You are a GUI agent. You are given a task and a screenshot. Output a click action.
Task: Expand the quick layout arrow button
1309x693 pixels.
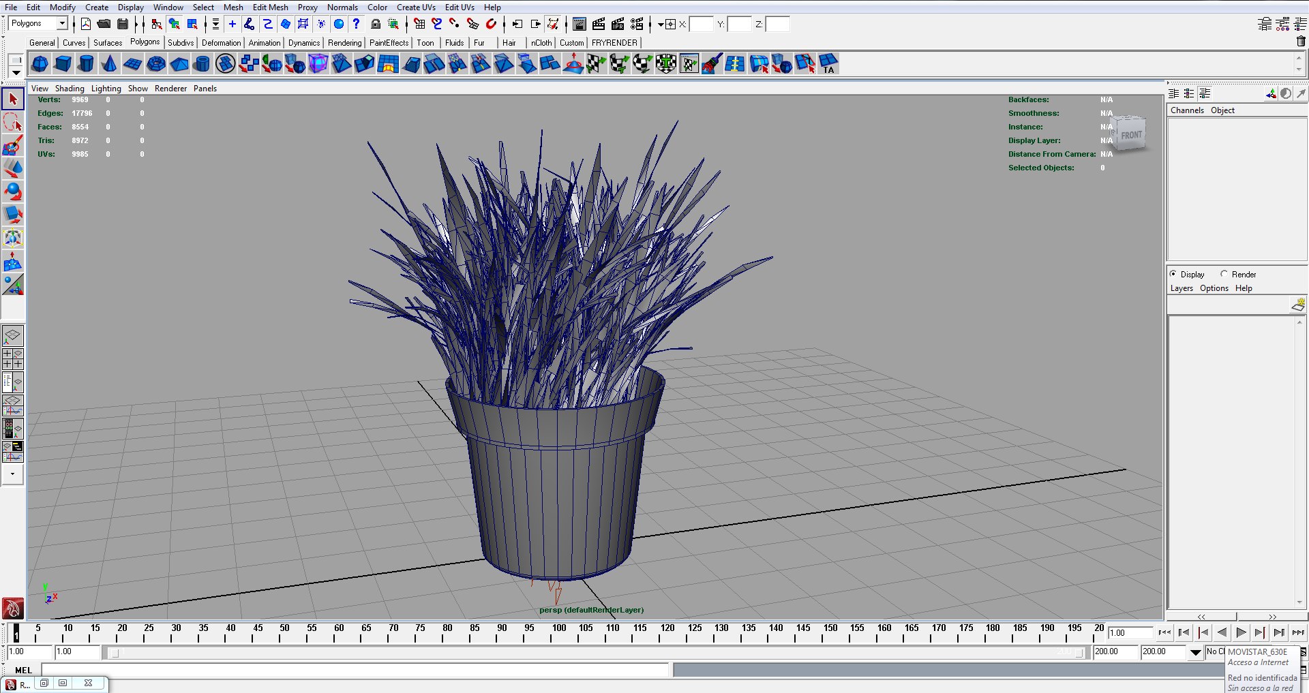coord(13,474)
